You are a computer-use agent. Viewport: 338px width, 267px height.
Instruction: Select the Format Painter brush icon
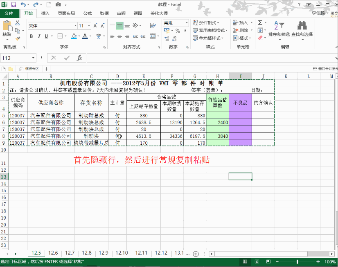click(x=18, y=37)
